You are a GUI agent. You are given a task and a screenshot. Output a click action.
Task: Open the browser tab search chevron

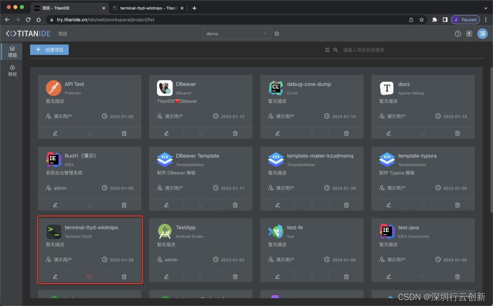tap(486, 8)
